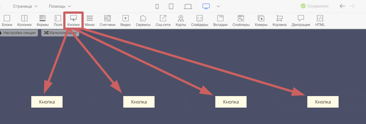Undo with the back arrow
This screenshot has height=124, width=366.
tap(342, 6)
